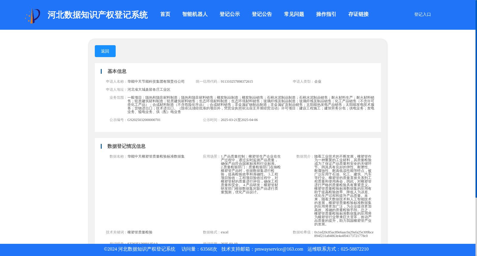Select publicity number GS2025032000000701
This screenshot has height=256, width=477.
144,120
